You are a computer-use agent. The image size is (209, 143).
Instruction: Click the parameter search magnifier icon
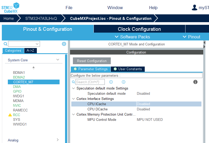[73, 82]
